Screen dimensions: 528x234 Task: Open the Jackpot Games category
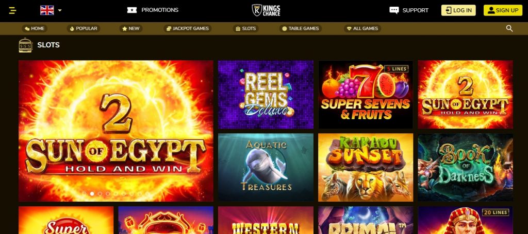pyautogui.click(x=188, y=28)
